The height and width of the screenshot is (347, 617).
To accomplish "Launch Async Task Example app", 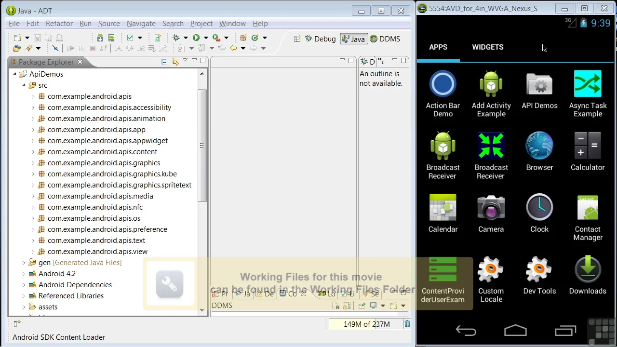I will (588, 94).
